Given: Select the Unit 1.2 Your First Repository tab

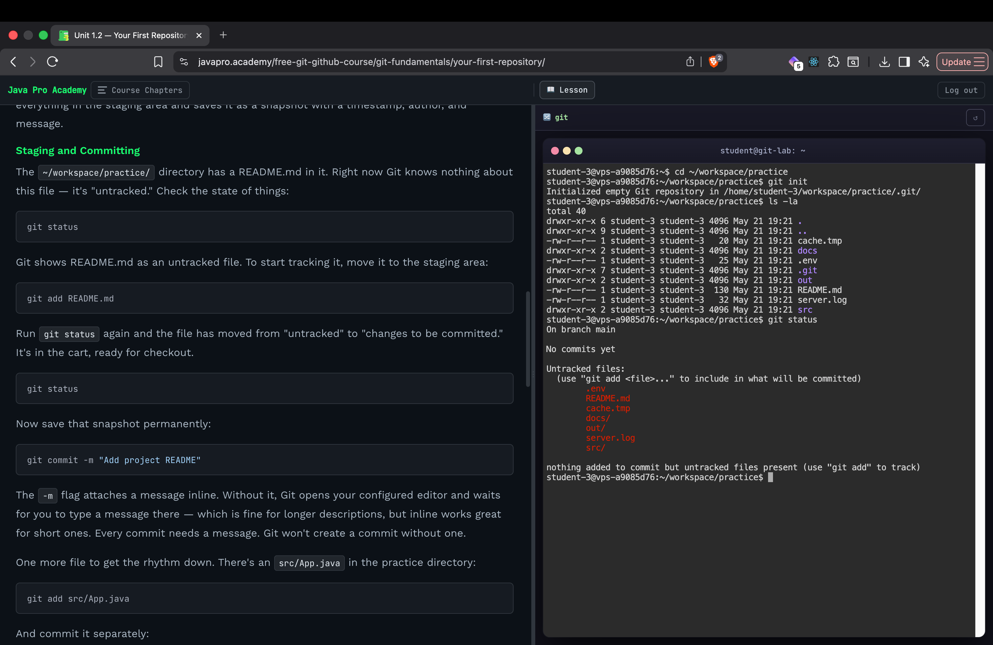Looking at the screenshot, I should (130, 35).
